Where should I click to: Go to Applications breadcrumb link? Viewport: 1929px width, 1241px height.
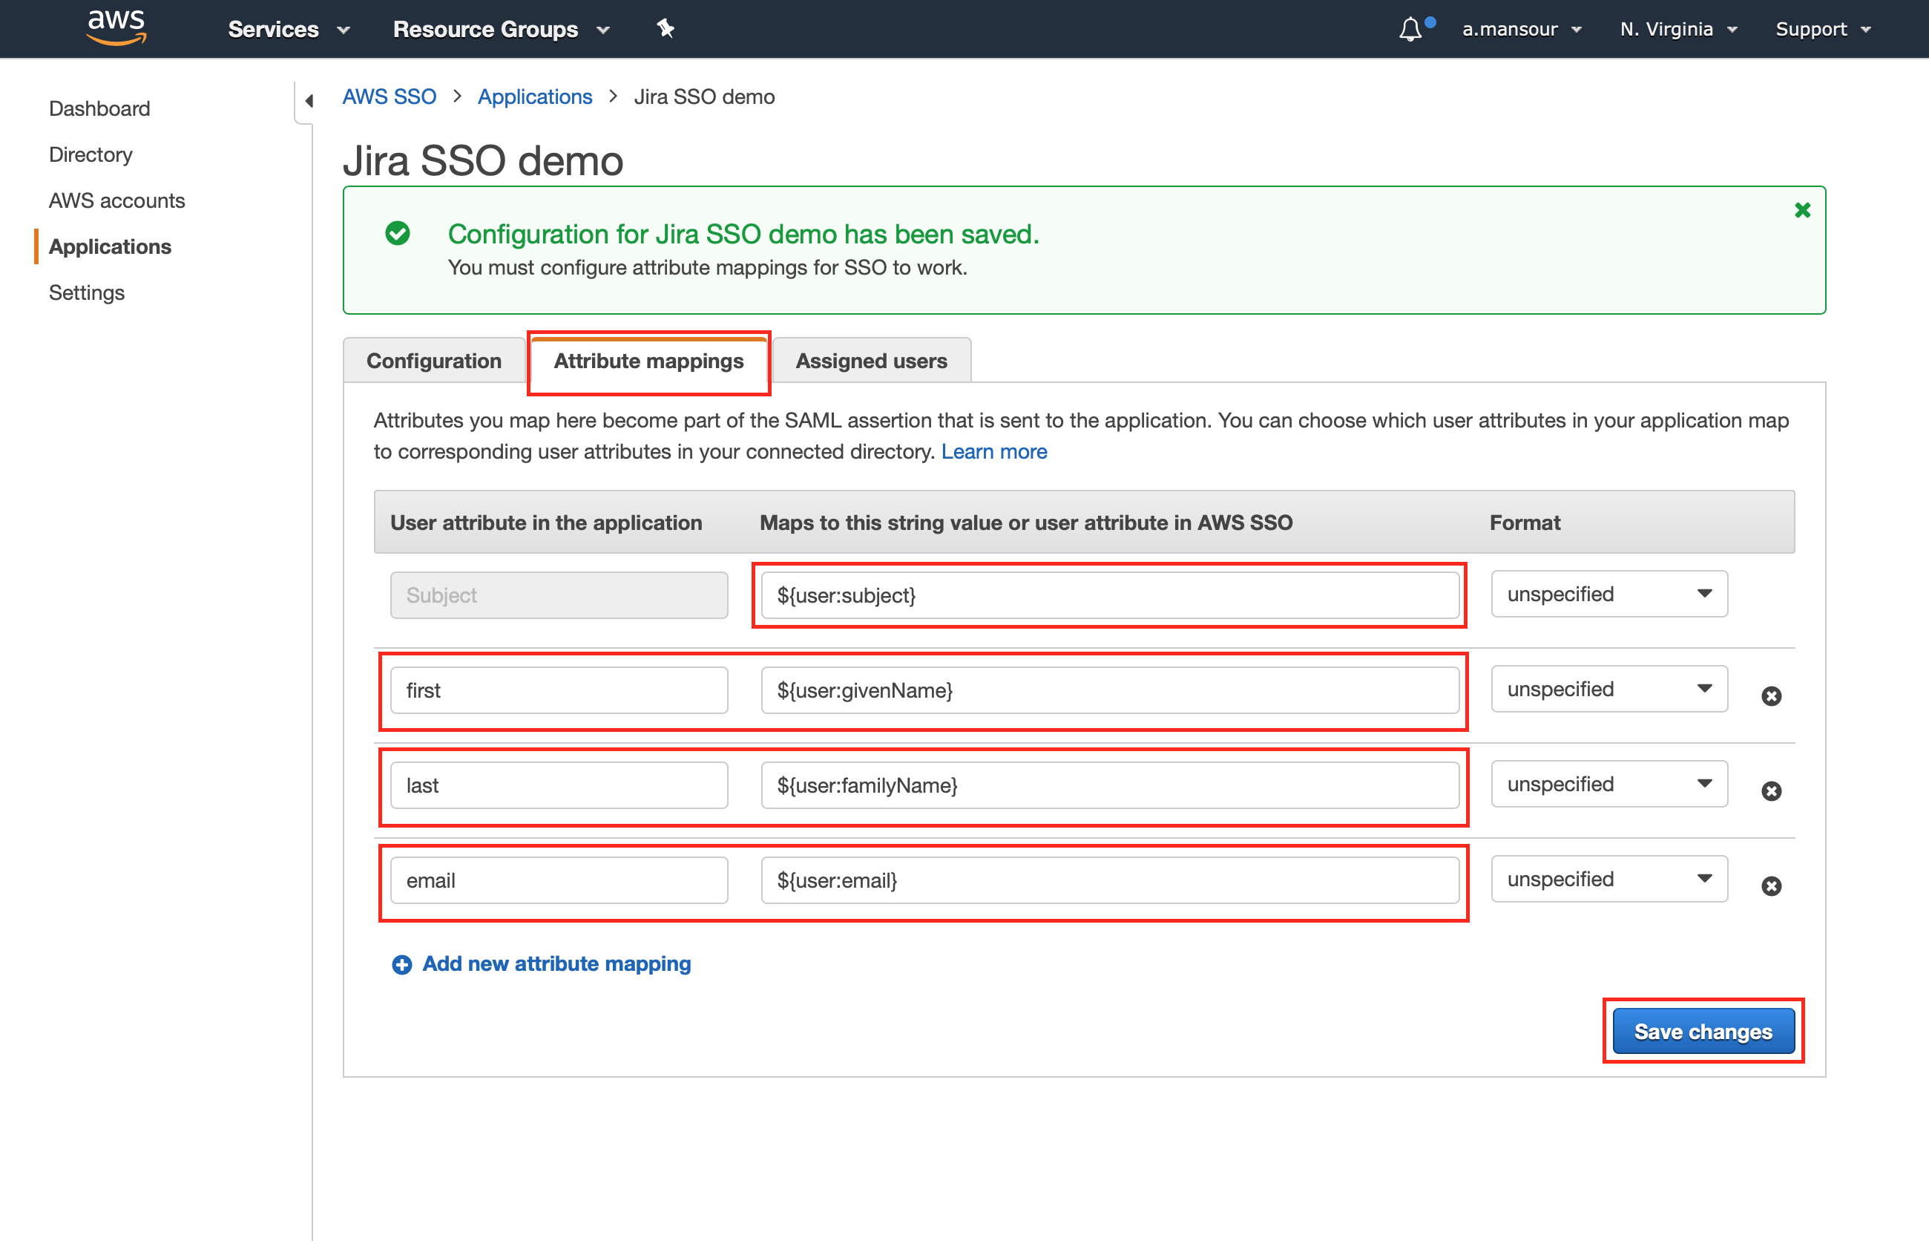point(535,96)
